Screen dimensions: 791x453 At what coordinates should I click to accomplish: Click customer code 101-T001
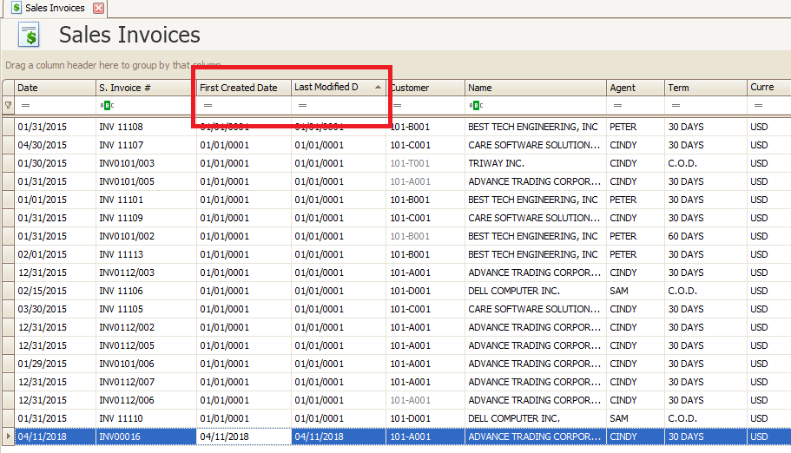[425, 163]
